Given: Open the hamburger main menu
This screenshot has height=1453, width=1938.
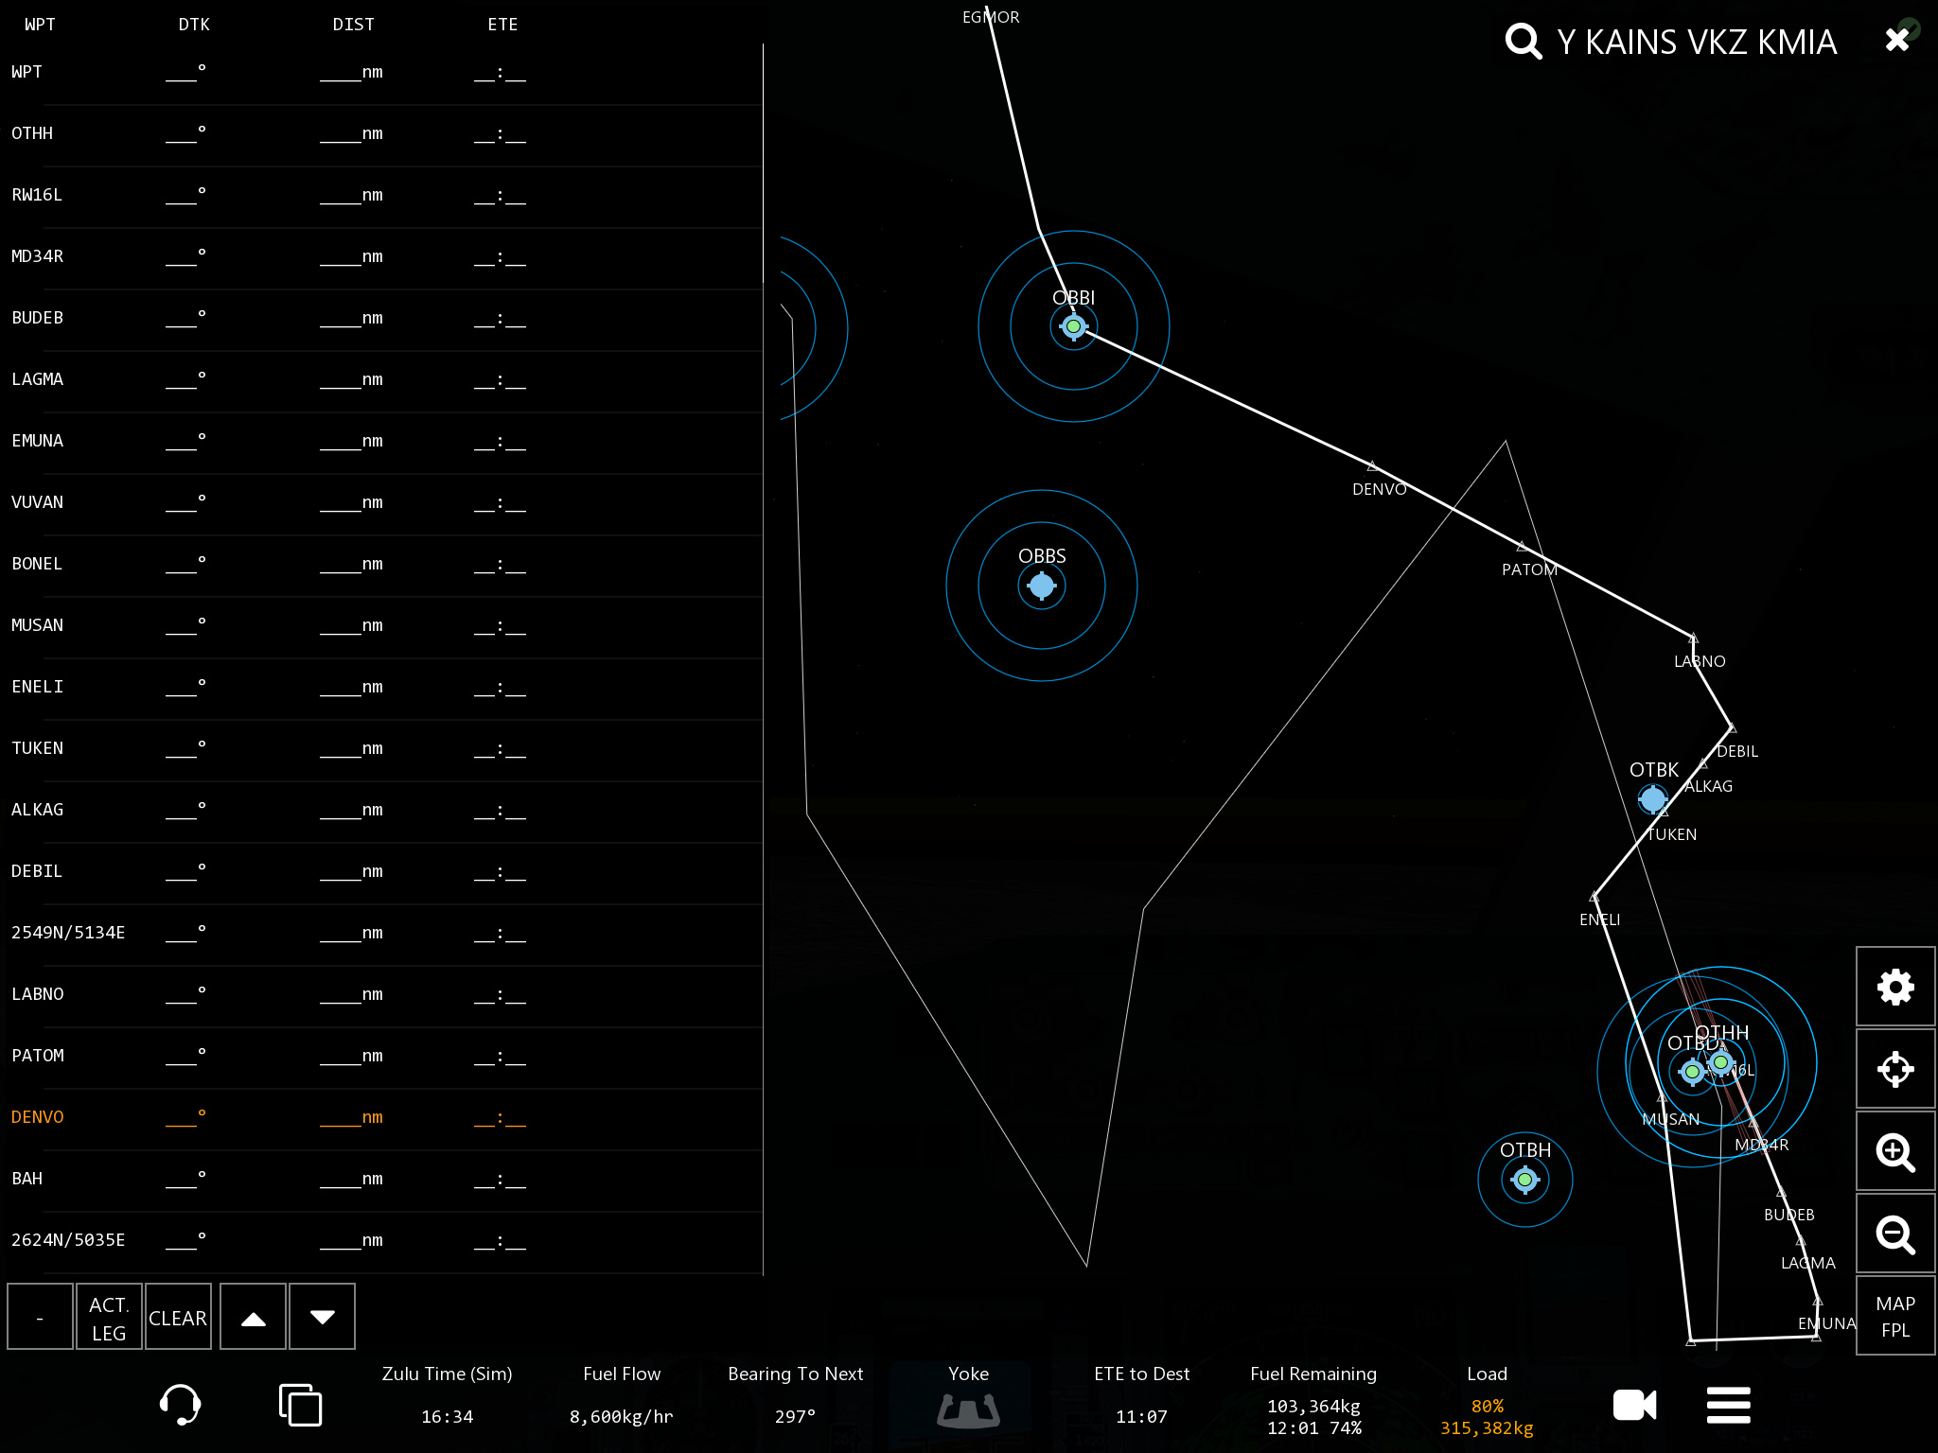Looking at the screenshot, I should click(1728, 1405).
